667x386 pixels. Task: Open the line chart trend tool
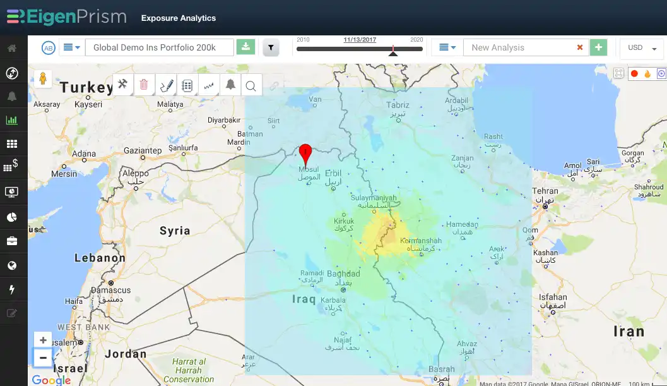[x=208, y=85]
